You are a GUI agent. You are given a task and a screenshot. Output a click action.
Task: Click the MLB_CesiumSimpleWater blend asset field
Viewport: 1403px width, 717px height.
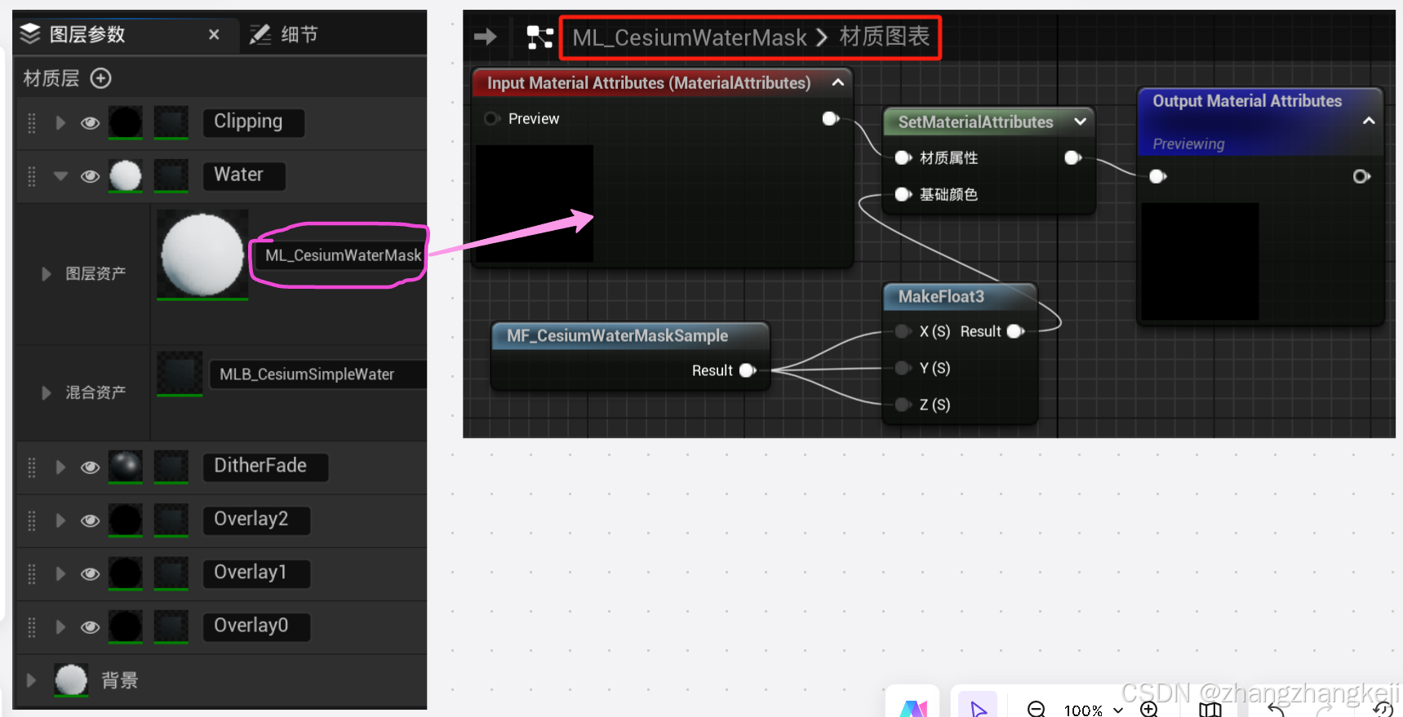[x=317, y=374]
